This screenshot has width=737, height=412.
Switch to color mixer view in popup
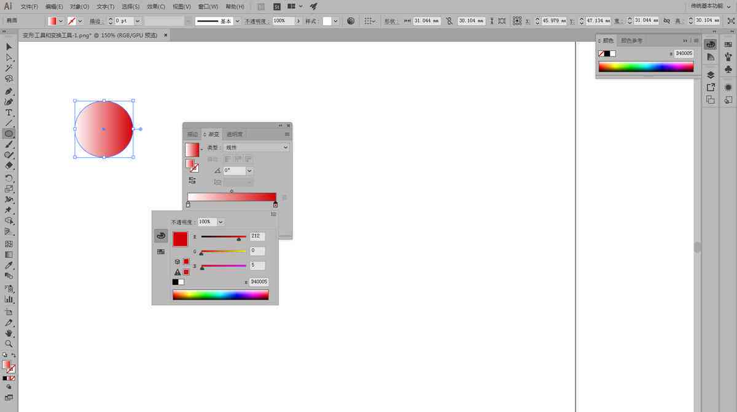[161, 236]
